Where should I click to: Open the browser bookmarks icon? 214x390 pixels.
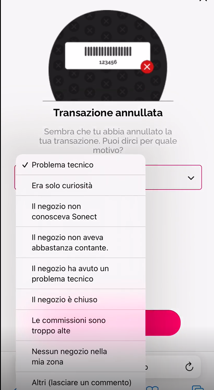coord(152,388)
